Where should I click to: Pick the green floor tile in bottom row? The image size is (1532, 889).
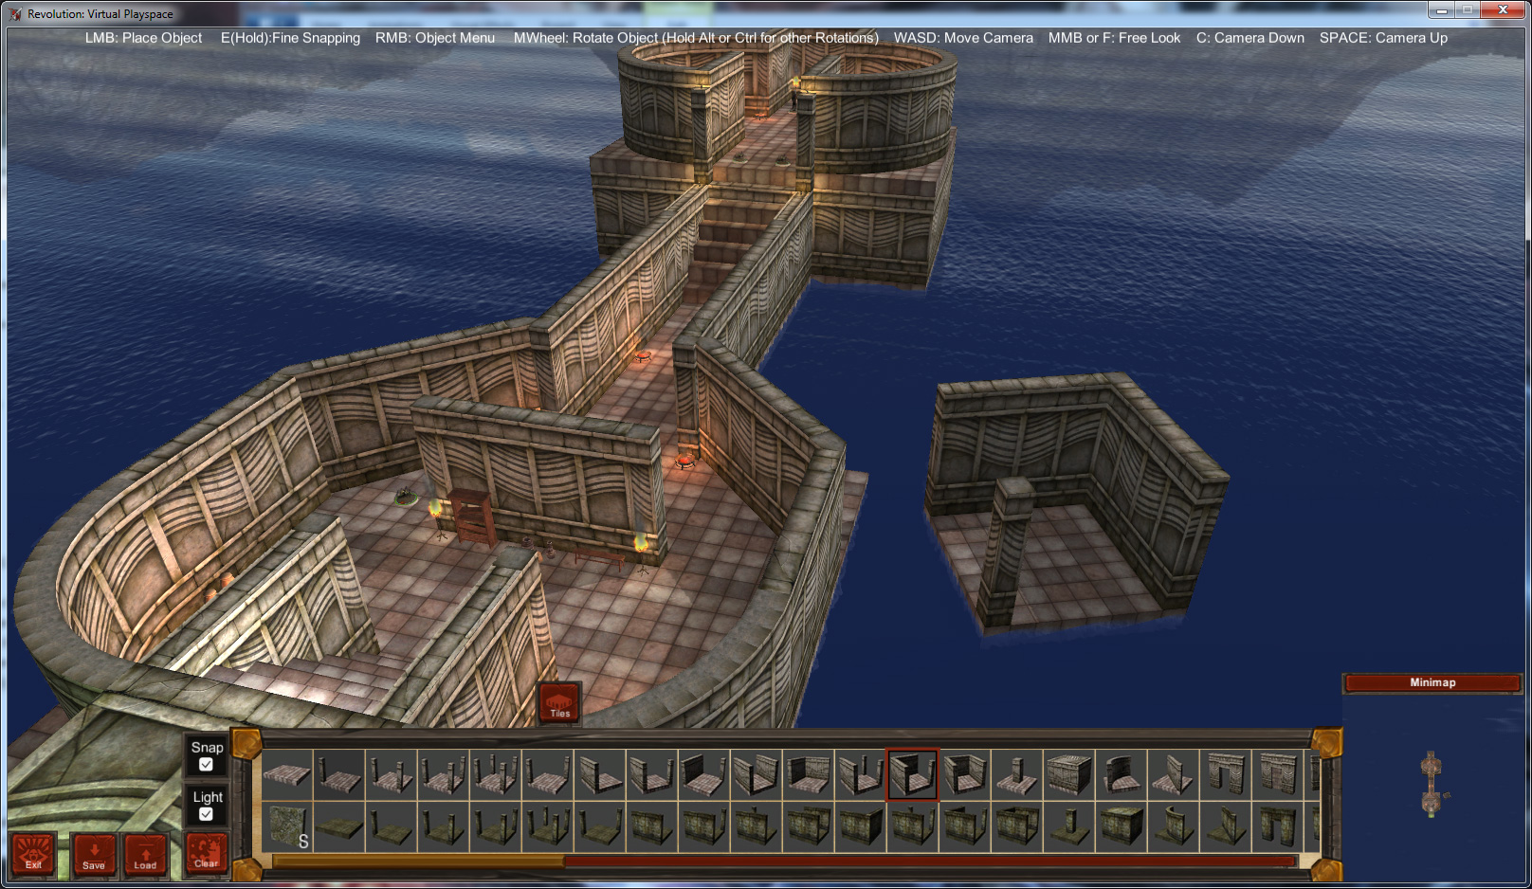(338, 825)
